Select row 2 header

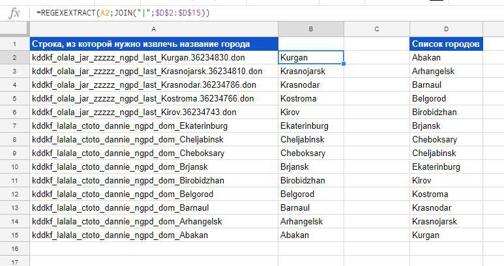[x=15, y=58]
